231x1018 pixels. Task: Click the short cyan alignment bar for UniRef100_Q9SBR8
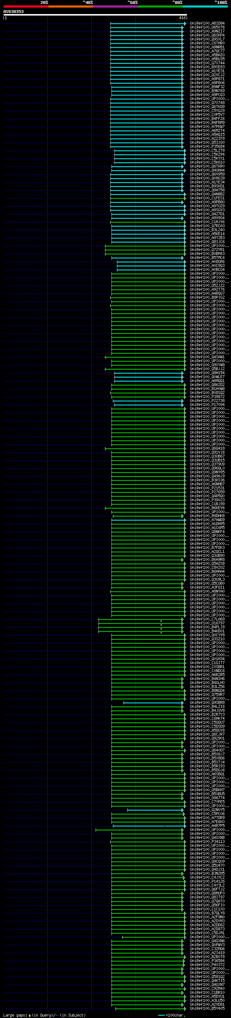click(x=153, y=703)
